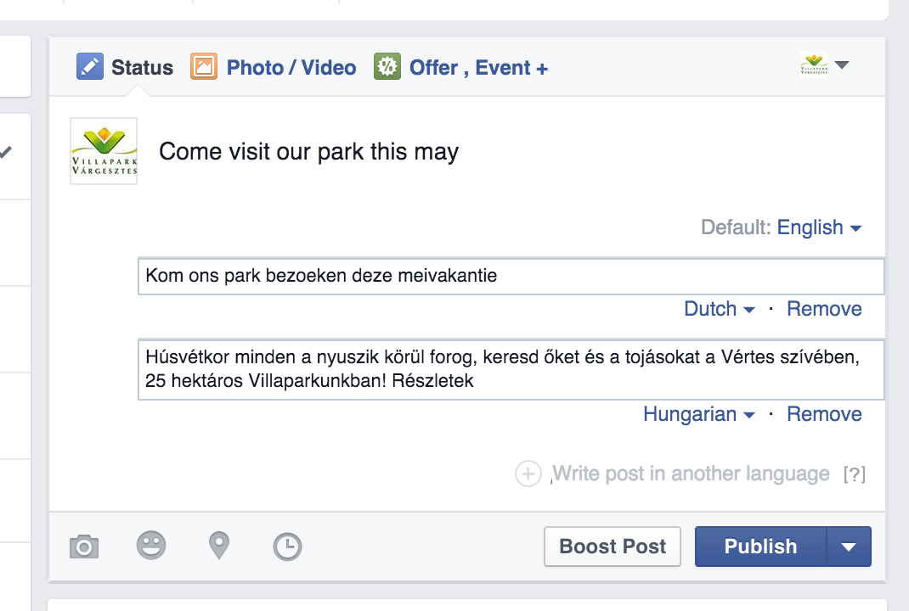
Task: Open the Default: English language dropdown
Action: coord(819,227)
